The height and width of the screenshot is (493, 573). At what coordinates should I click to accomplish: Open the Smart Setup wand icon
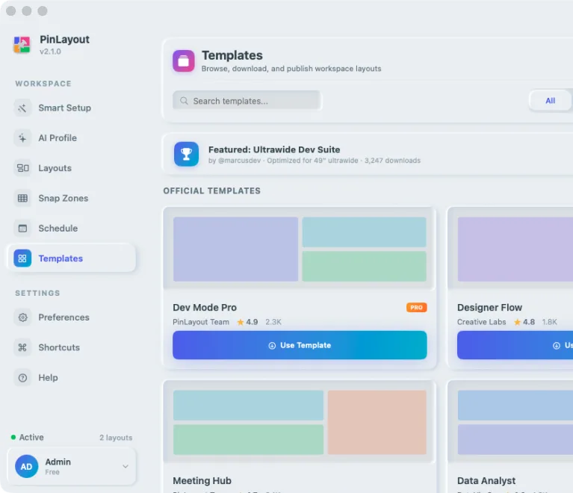[x=22, y=108]
